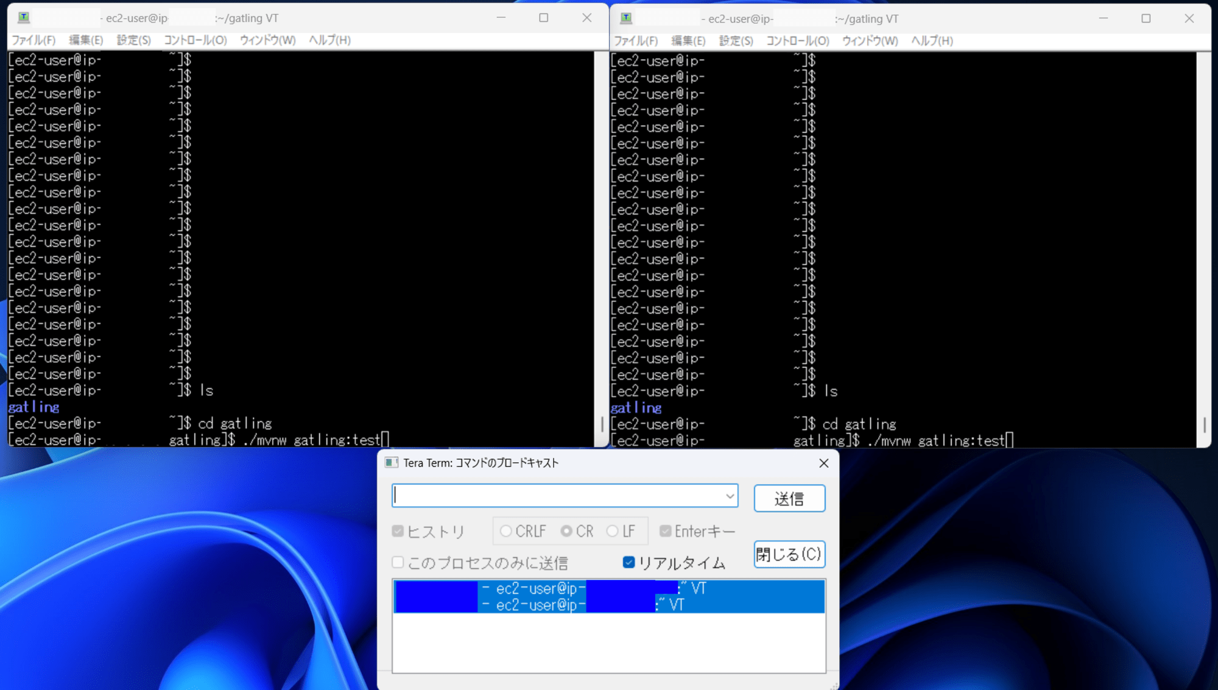Minimize the left Tera Term window
This screenshot has width=1218, height=690.
(501, 18)
